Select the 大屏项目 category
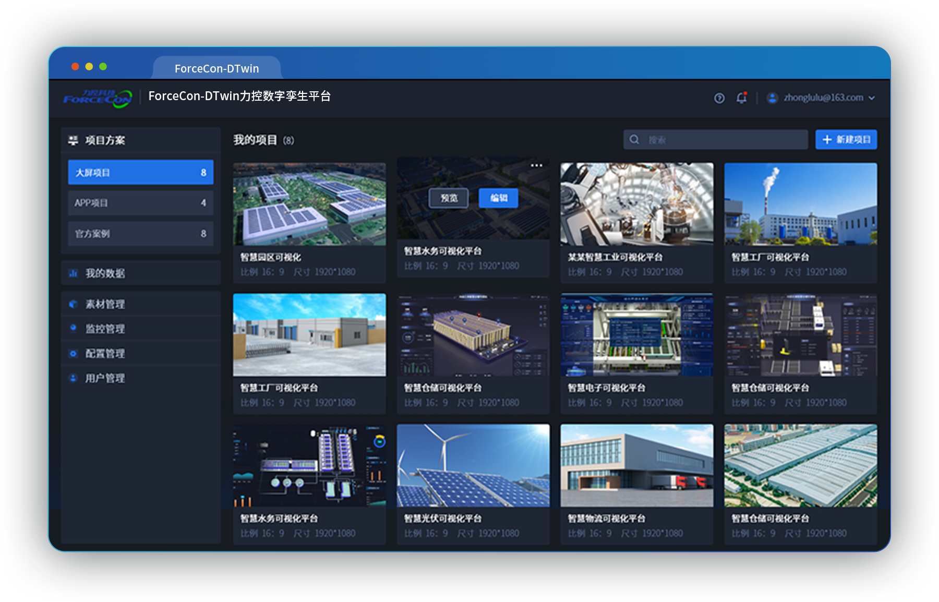Viewport: 939px width, 602px height. click(x=140, y=172)
